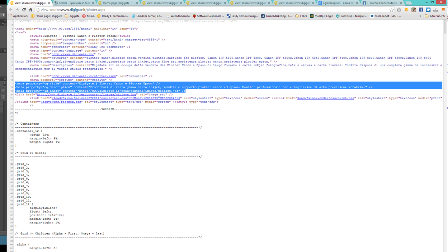Click the '/* Grid >> Global' comment line
The image size is (448, 252).
click(31, 153)
